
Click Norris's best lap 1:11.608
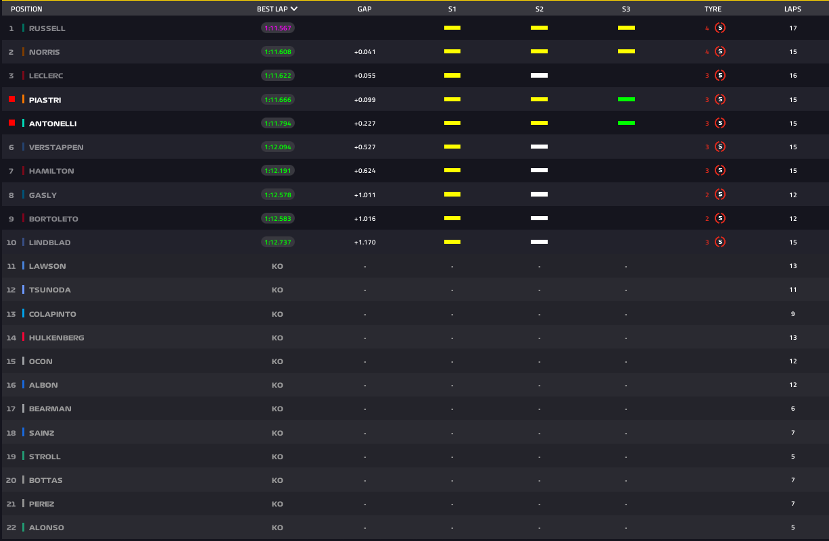click(x=278, y=52)
